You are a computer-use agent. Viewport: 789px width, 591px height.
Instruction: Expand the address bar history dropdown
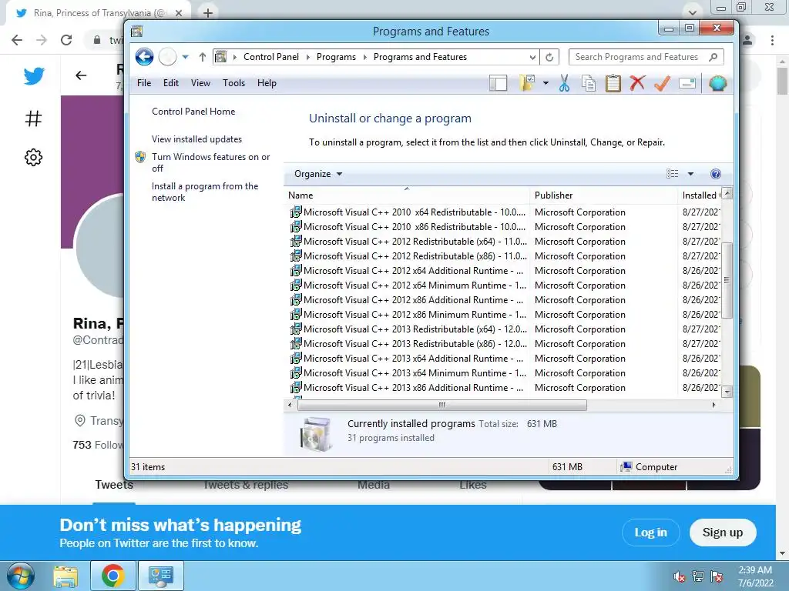[x=532, y=57]
